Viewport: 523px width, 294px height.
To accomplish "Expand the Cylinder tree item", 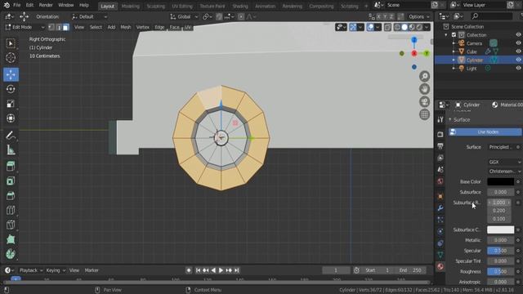I will pyautogui.click(x=454, y=60).
